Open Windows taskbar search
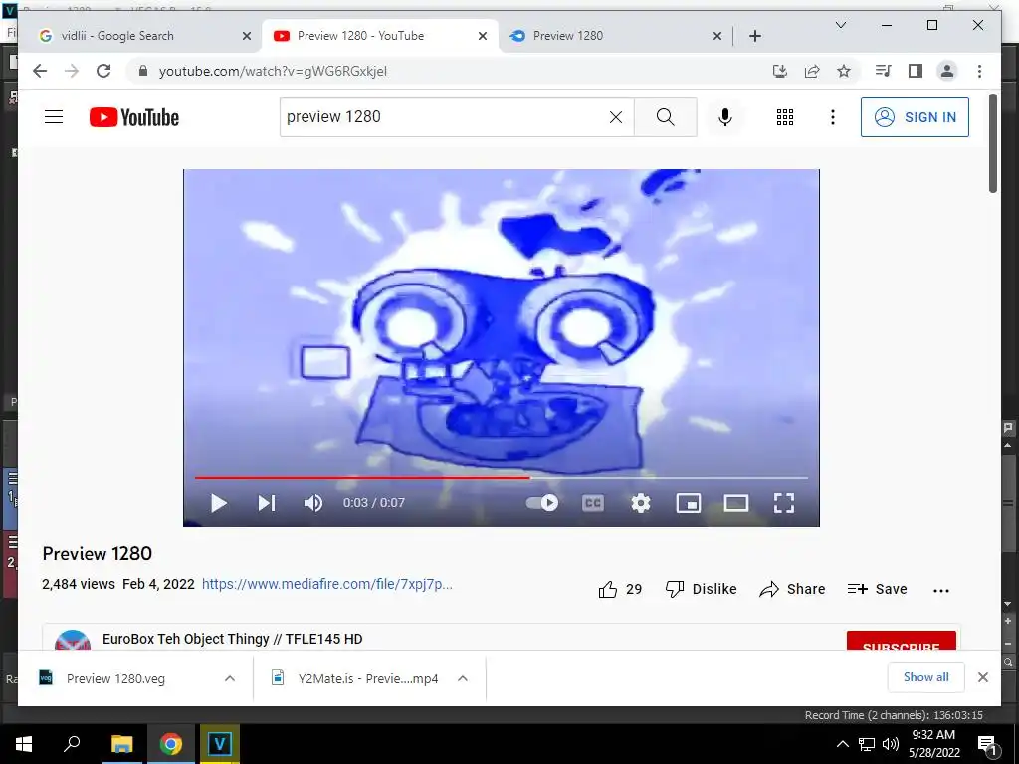This screenshot has width=1019, height=764. point(72,744)
